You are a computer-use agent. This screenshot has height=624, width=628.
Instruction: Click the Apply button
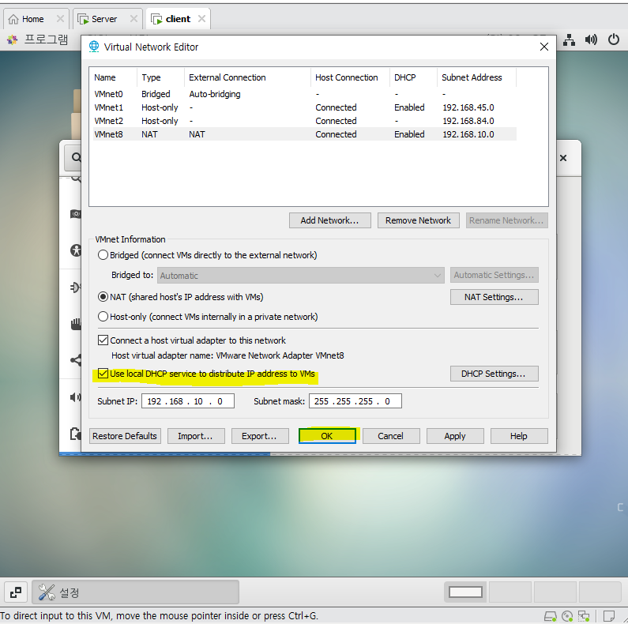(455, 436)
